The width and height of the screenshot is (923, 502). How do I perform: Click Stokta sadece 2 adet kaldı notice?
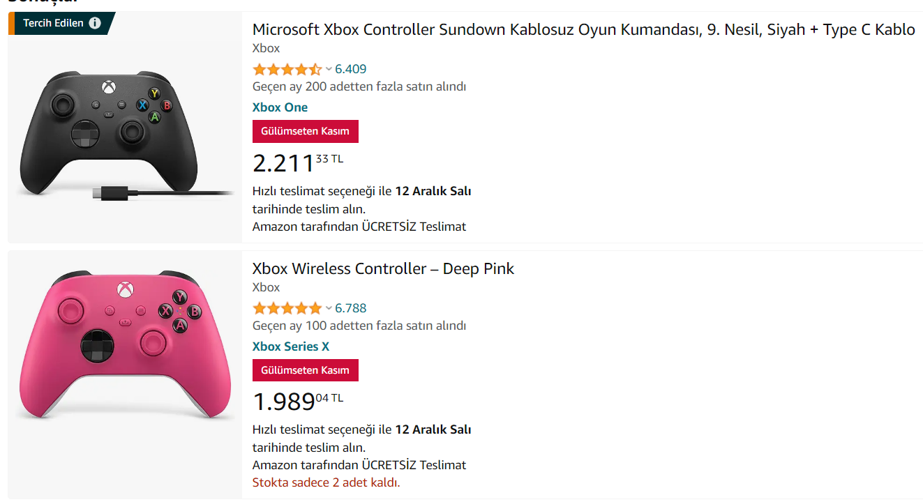point(326,482)
